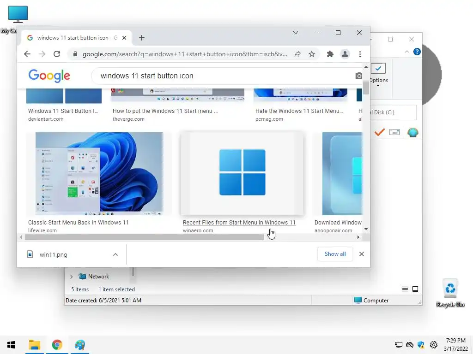Click the Google logo
Viewport: 473px width, 354px height.
(x=49, y=76)
